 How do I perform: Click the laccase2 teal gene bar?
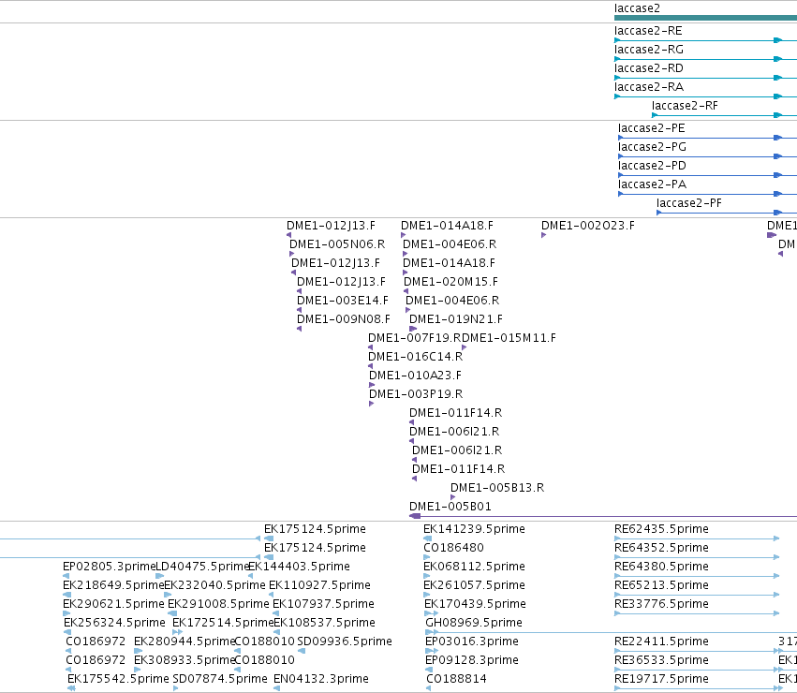click(x=705, y=18)
